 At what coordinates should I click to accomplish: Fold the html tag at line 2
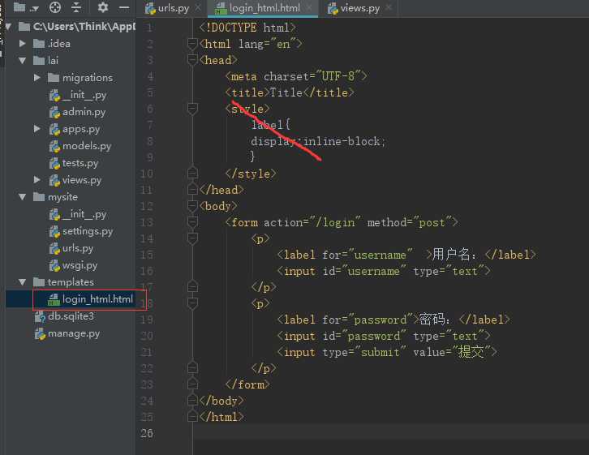pos(192,44)
